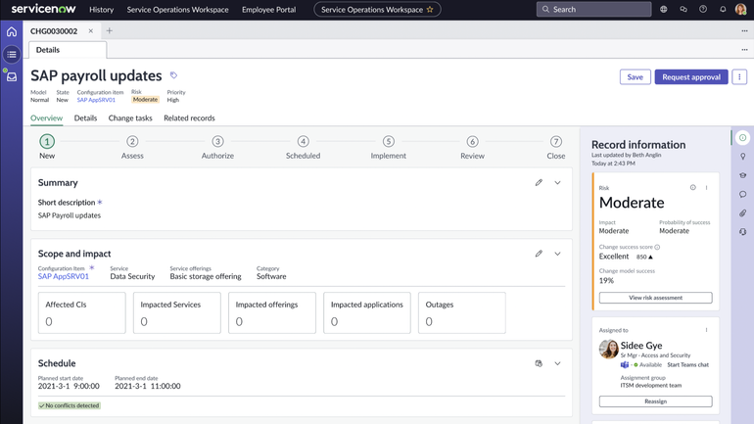Edit the Summary section with pencil icon
754x424 pixels.
(539, 183)
